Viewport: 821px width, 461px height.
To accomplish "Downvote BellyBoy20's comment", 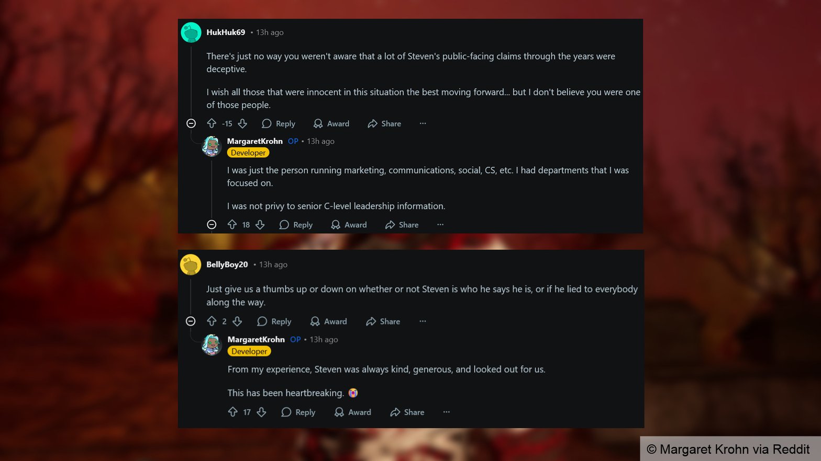I will click(237, 321).
